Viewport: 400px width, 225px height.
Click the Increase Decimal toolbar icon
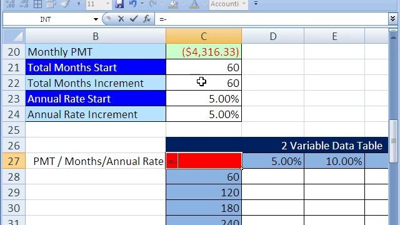10,4
